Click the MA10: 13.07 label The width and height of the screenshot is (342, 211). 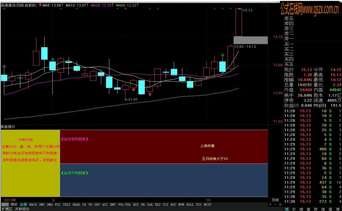76,5
